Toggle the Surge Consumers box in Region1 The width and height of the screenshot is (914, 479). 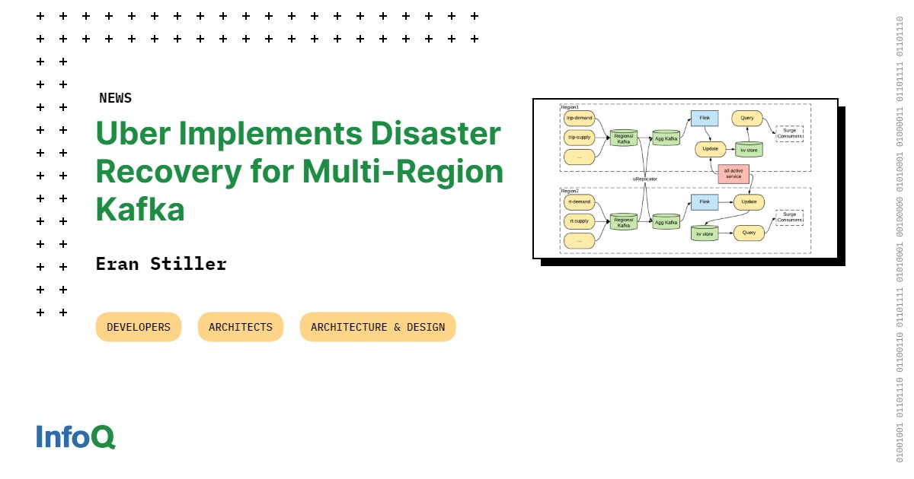[790, 133]
